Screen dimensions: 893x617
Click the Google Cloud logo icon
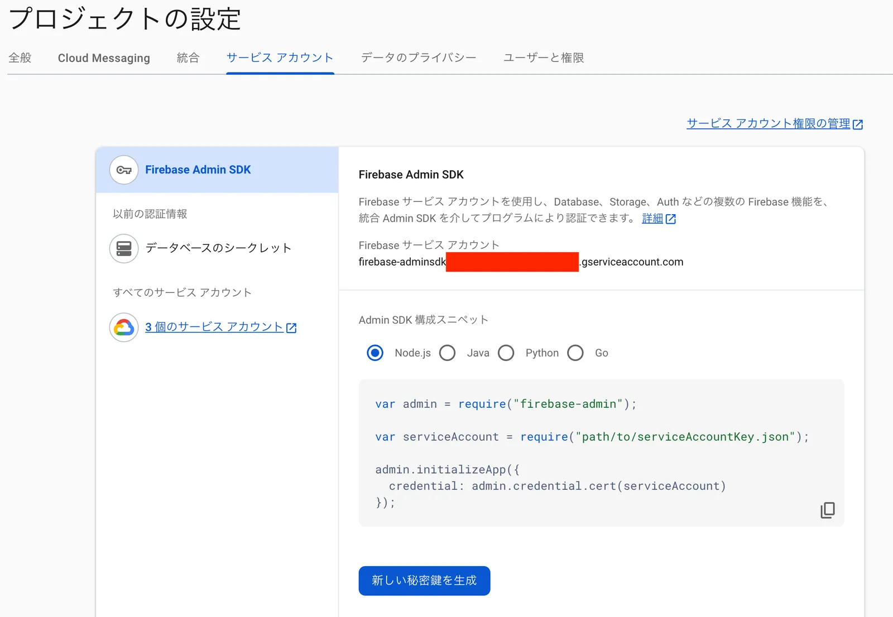pyautogui.click(x=124, y=327)
